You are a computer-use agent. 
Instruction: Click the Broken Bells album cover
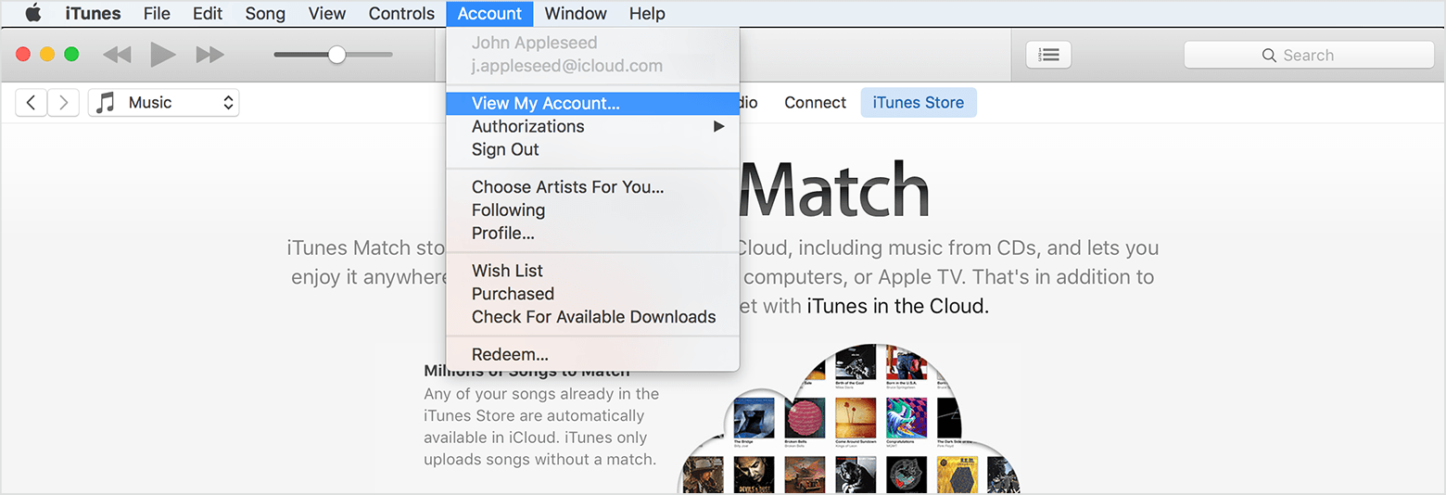point(805,418)
